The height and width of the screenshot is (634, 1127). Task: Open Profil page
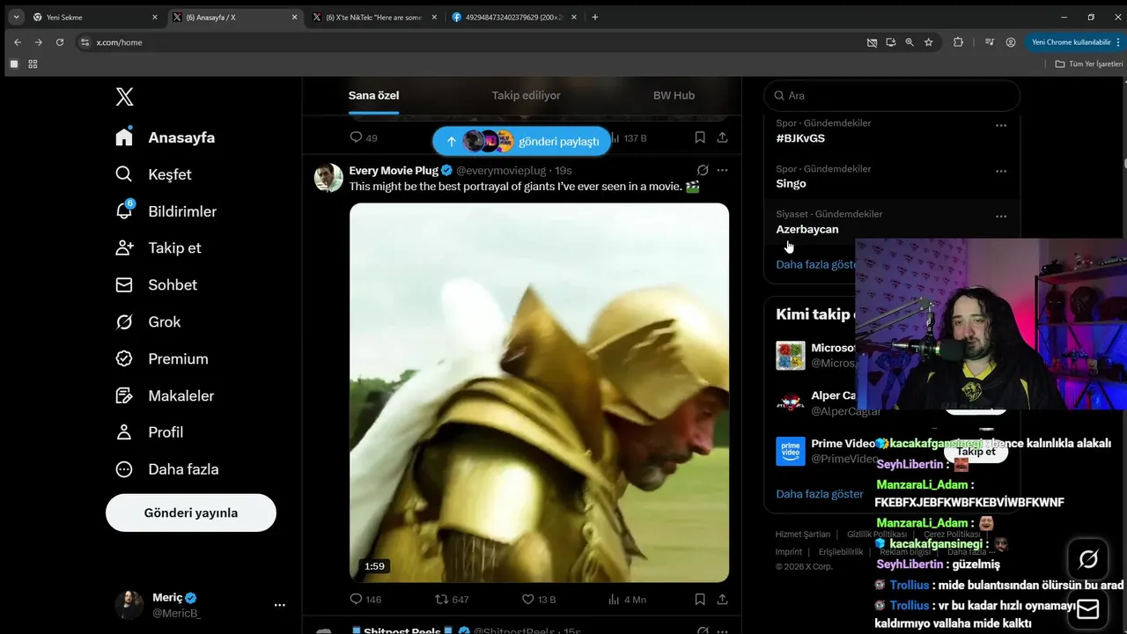(150, 432)
